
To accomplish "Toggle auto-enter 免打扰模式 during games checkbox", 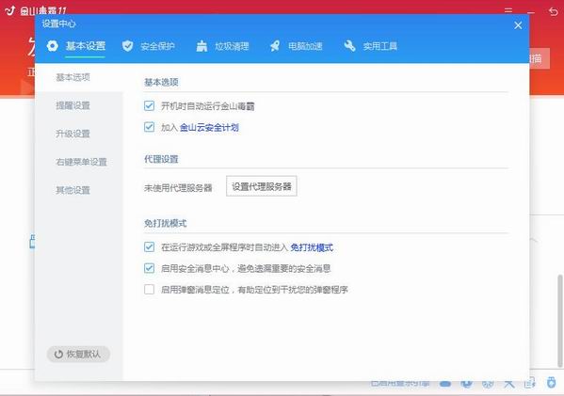I will point(150,247).
